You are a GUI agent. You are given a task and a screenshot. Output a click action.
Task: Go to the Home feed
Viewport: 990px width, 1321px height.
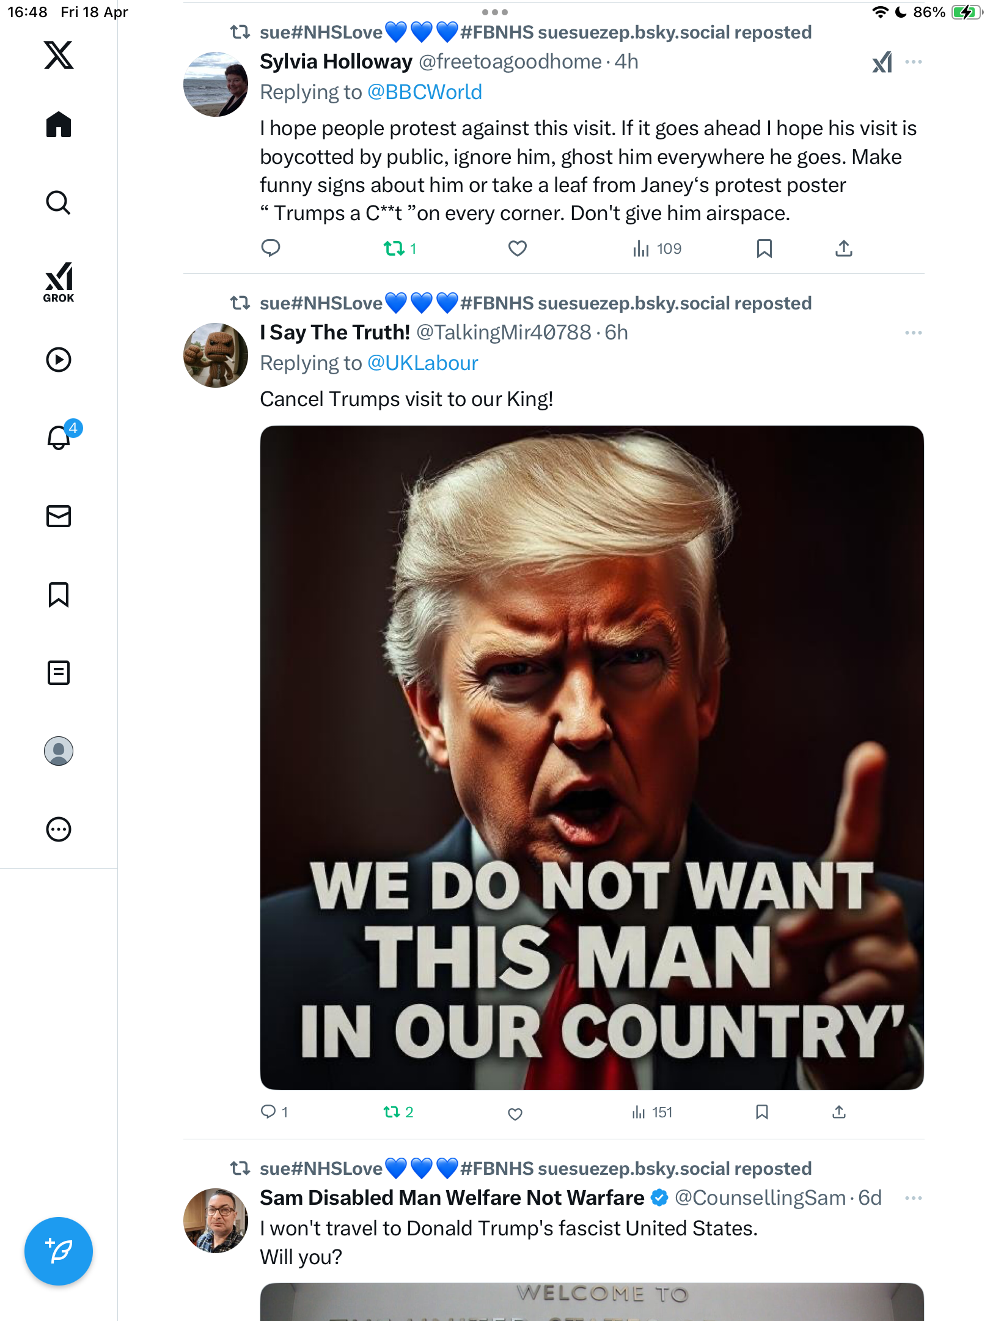pyautogui.click(x=59, y=124)
